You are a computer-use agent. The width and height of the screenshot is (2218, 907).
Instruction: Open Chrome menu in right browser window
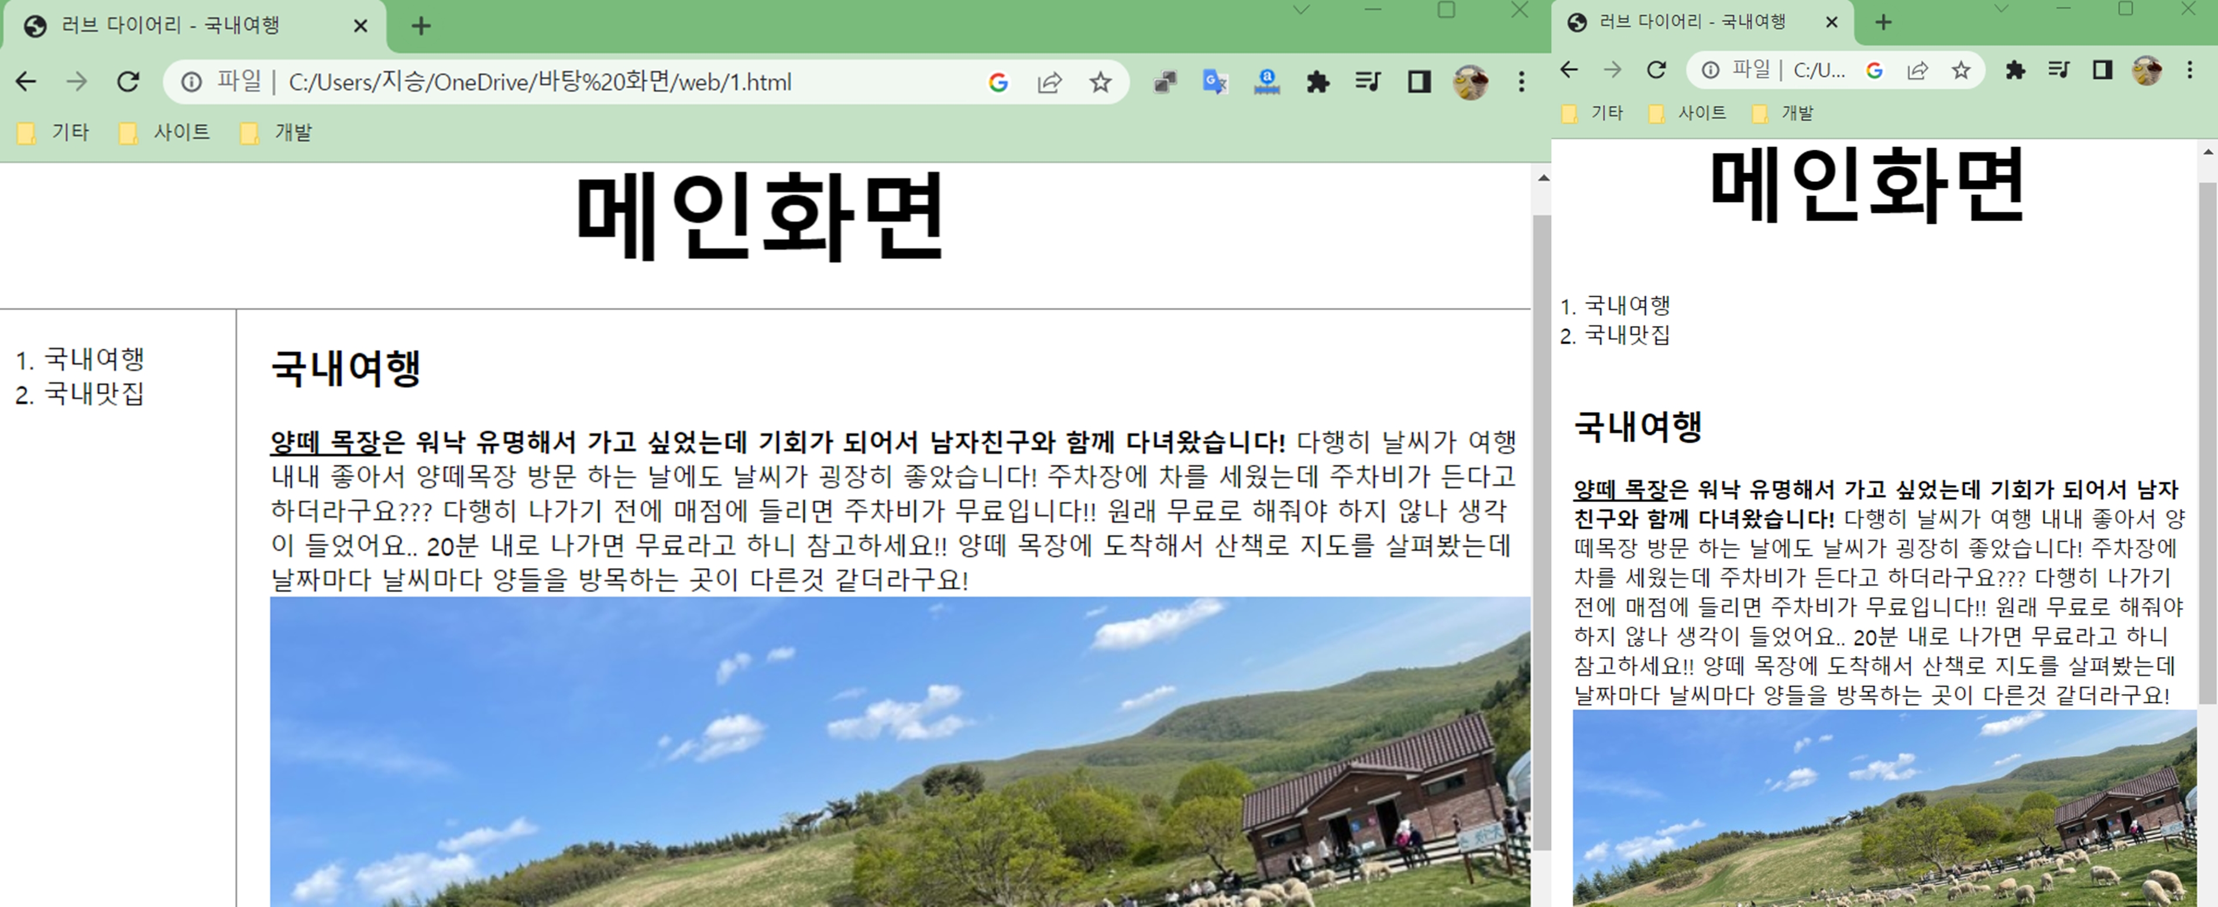click(2189, 70)
